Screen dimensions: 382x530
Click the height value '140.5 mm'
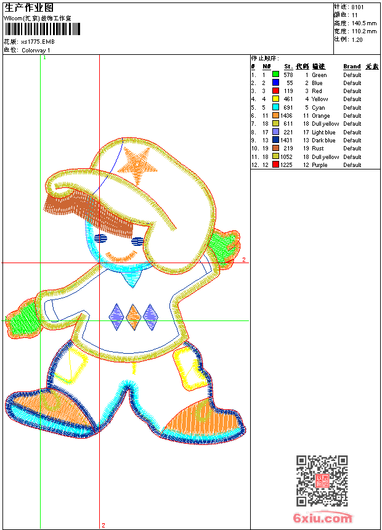tap(364, 23)
